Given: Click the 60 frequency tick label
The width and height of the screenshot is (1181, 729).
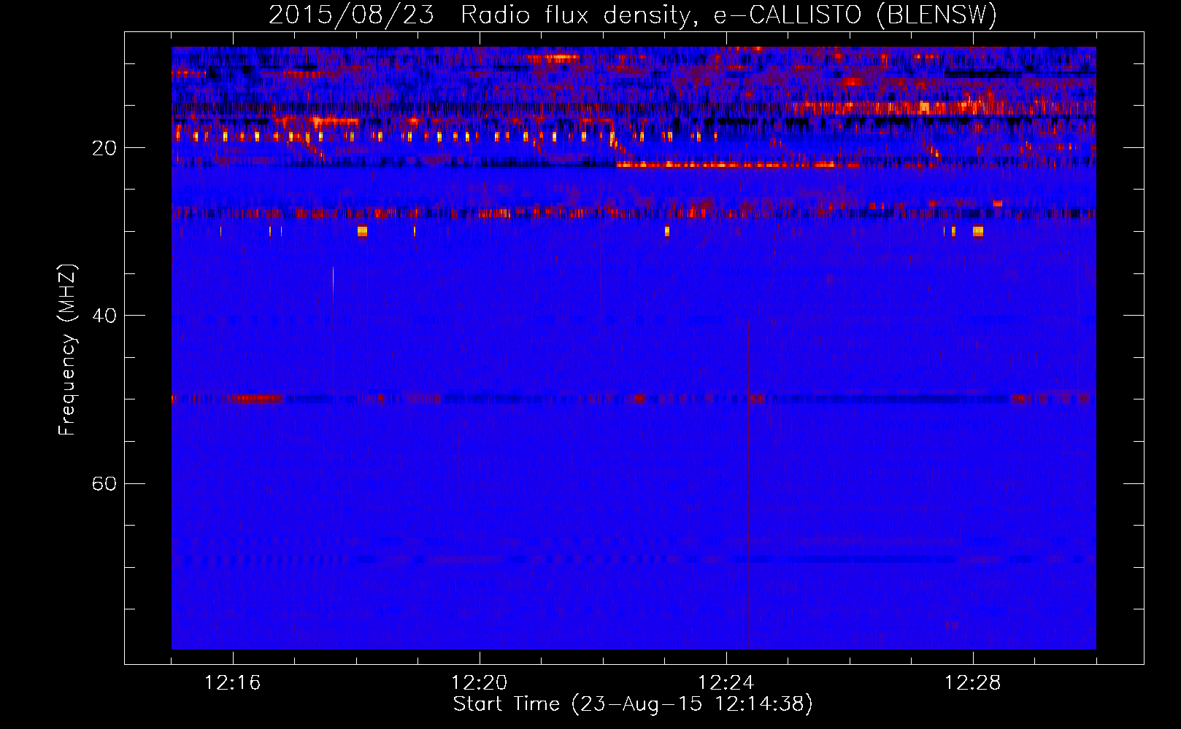Looking at the screenshot, I should (104, 483).
